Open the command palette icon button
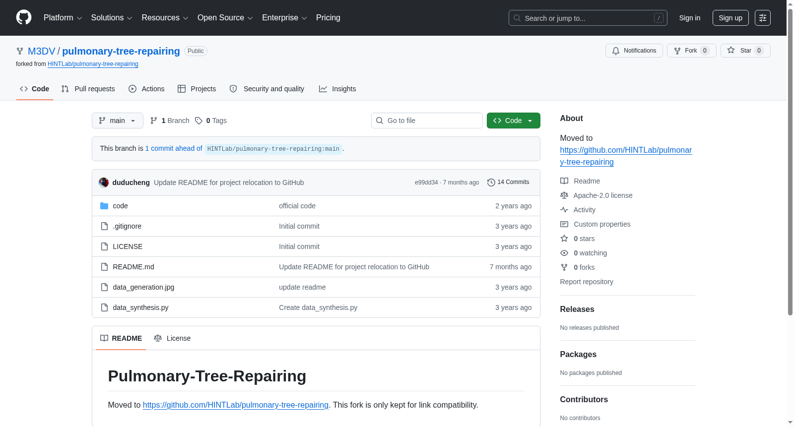The height and width of the screenshot is (427, 794). (763, 18)
